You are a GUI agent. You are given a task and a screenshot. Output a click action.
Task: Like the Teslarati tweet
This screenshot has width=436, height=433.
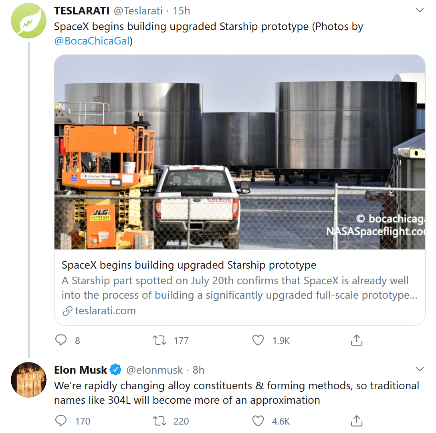(x=258, y=340)
